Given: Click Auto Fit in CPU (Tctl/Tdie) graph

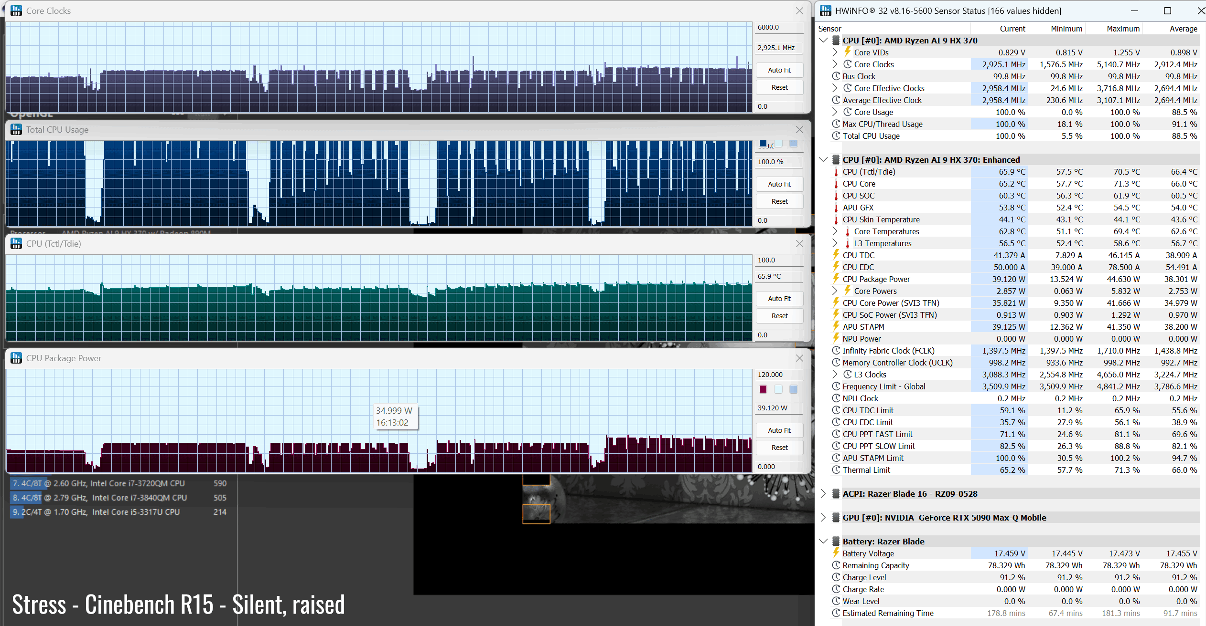Looking at the screenshot, I should point(779,299).
